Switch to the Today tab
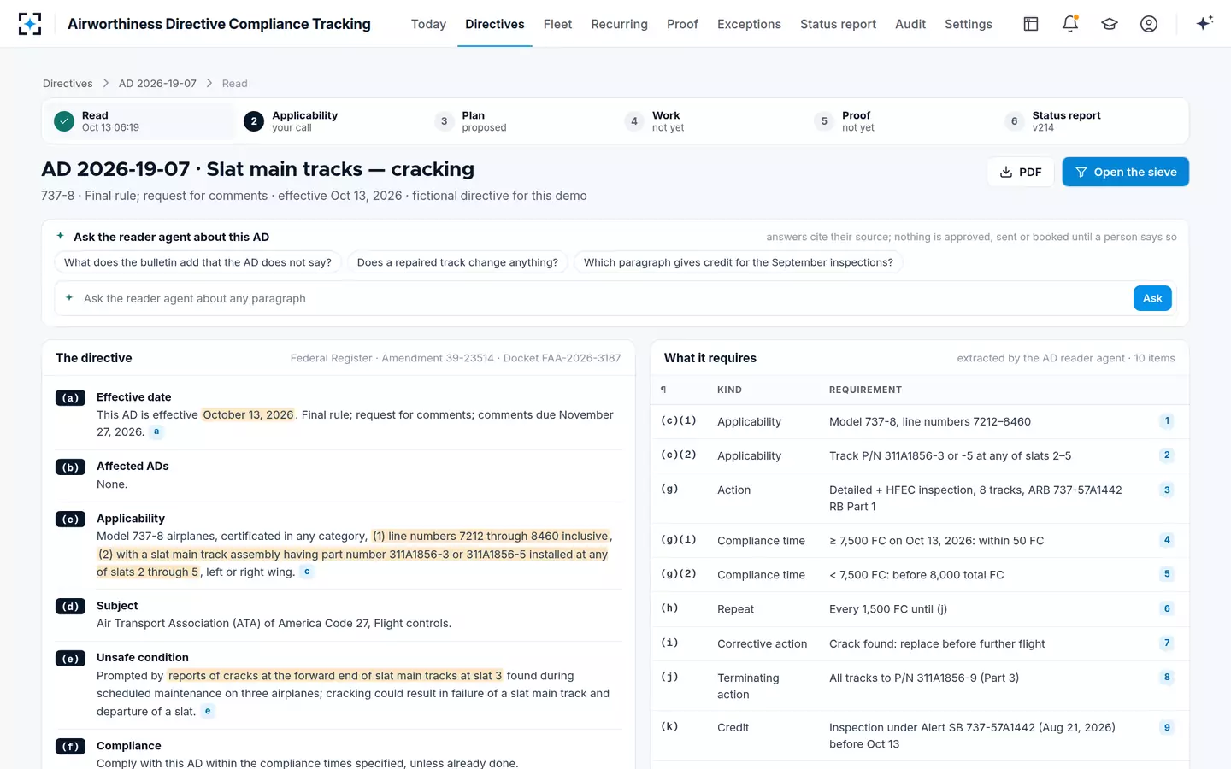This screenshot has height=769, width=1231. pyautogui.click(x=428, y=24)
